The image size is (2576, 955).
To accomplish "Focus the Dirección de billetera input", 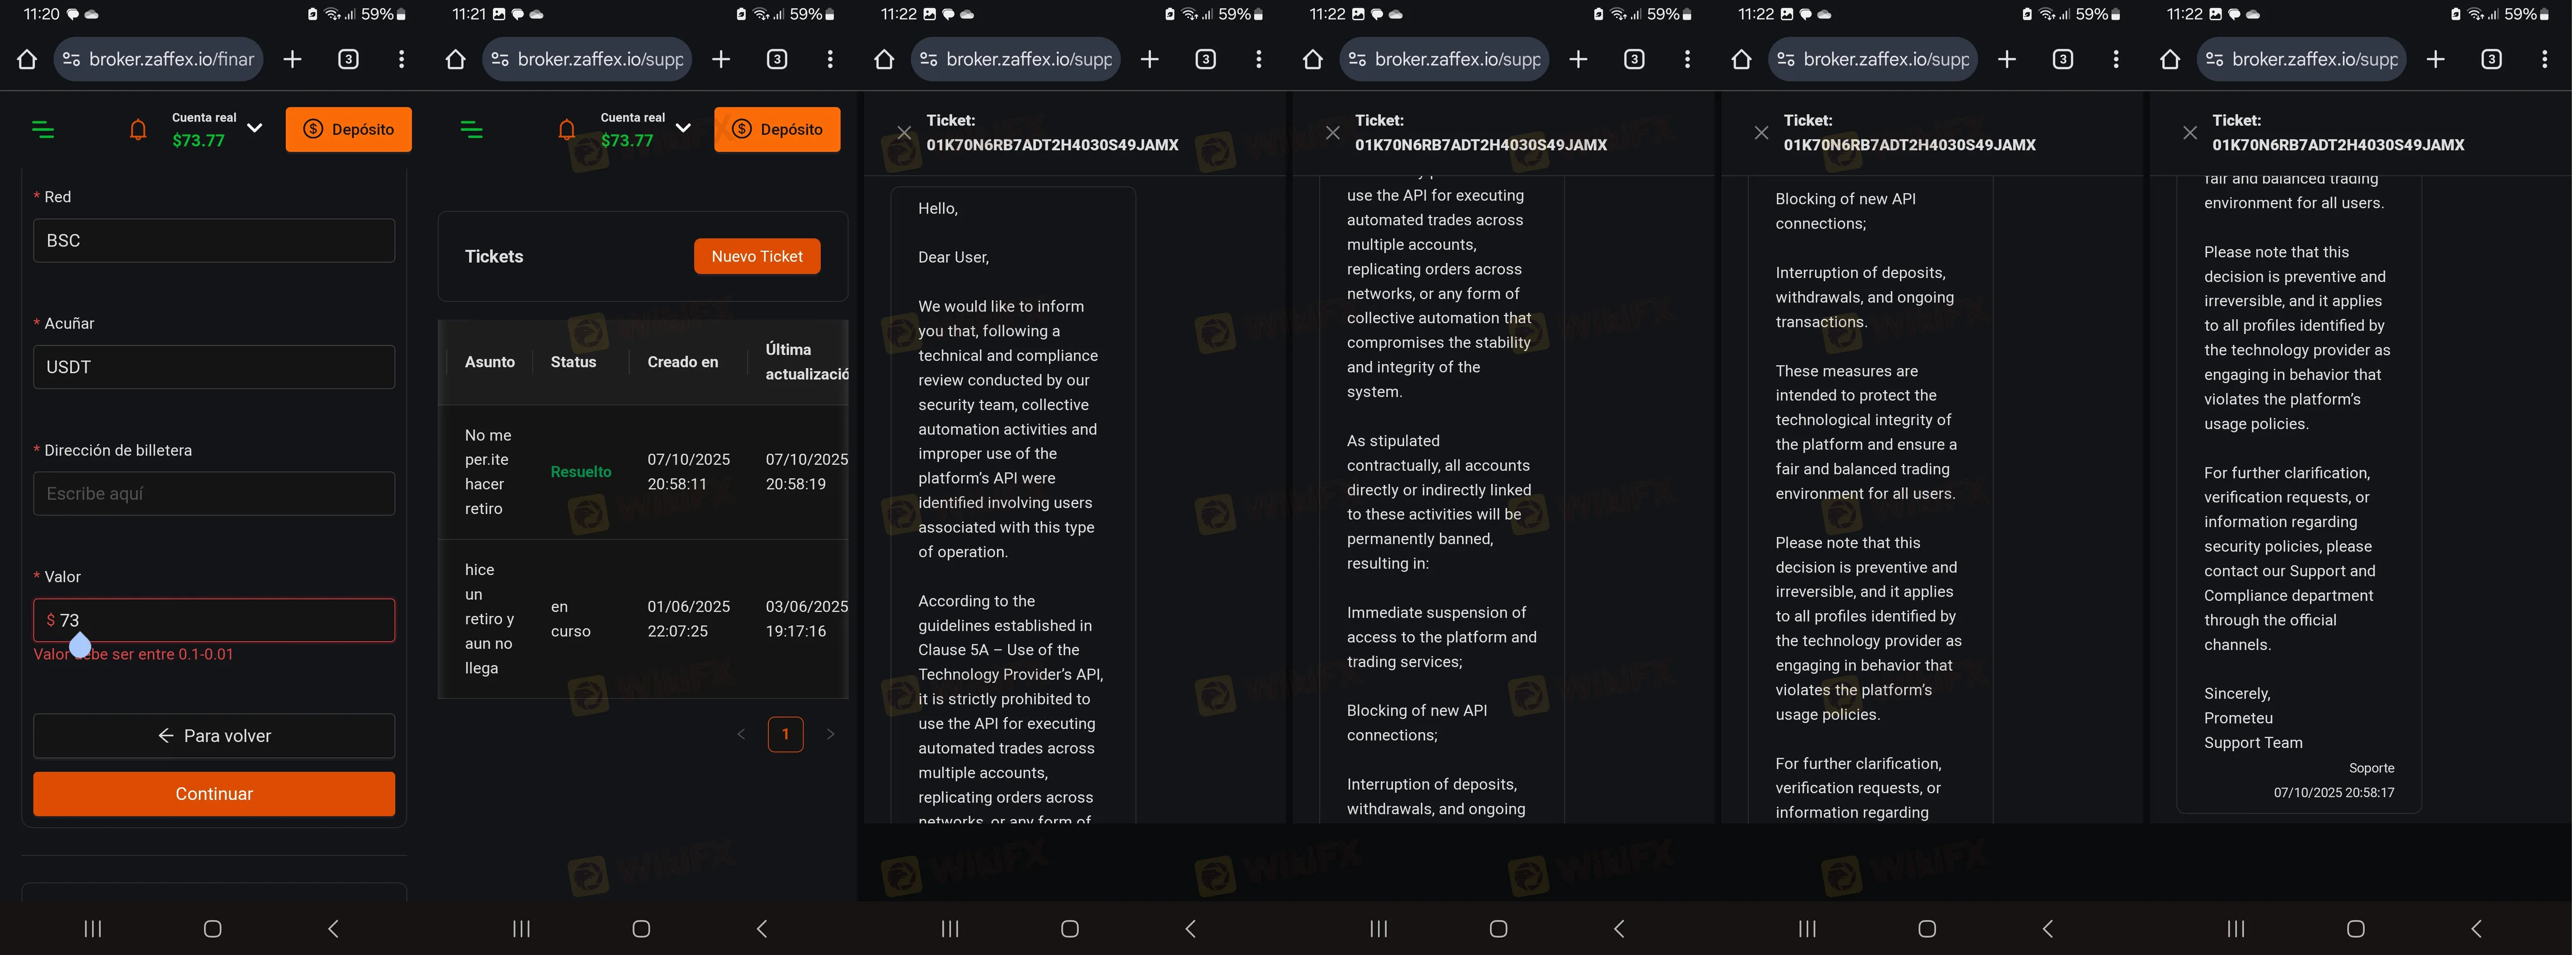I will click(214, 494).
